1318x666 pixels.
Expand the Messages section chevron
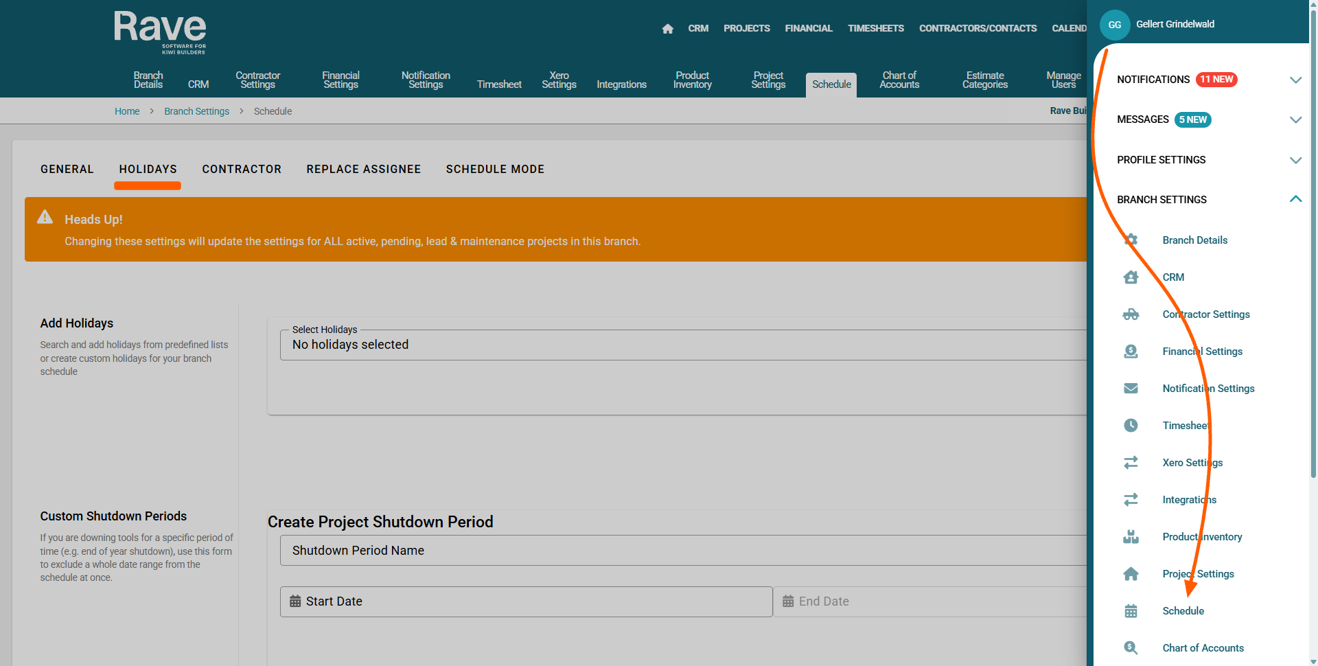point(1295,120)
